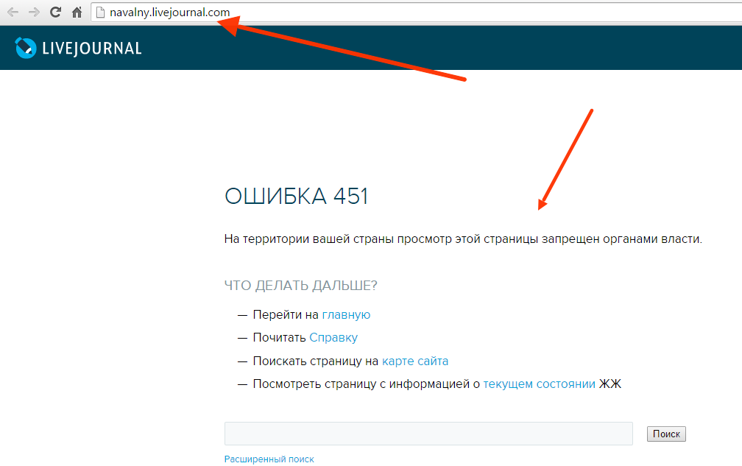Screen dimensions: 742x466
Task: Open the 'главную' link
Action: click(346, 314)
